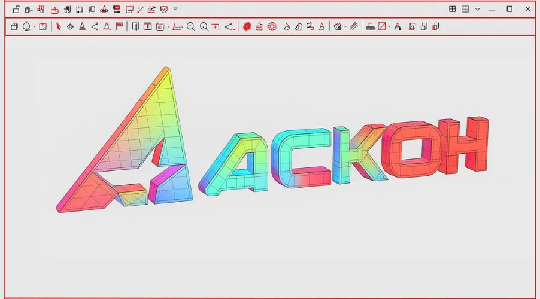540x299 pixels.
Task: Select the three-node branch icon after the triangle
Action: click(x=95, y=26)
